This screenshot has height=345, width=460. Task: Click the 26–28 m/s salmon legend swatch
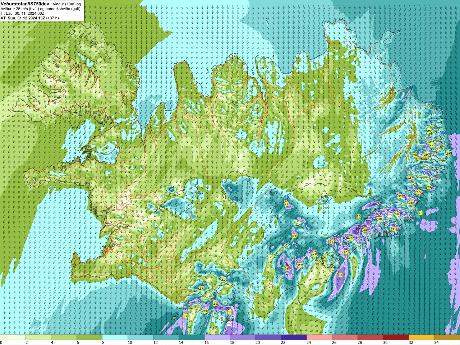click(x=345, y=337)
